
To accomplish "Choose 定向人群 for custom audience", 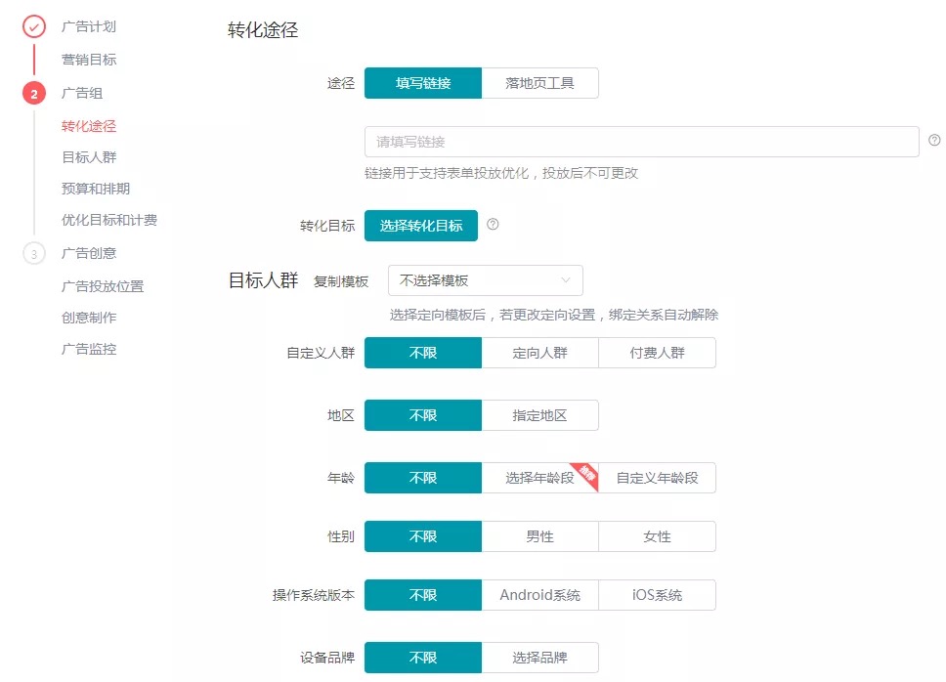I will tap(540, 353).
